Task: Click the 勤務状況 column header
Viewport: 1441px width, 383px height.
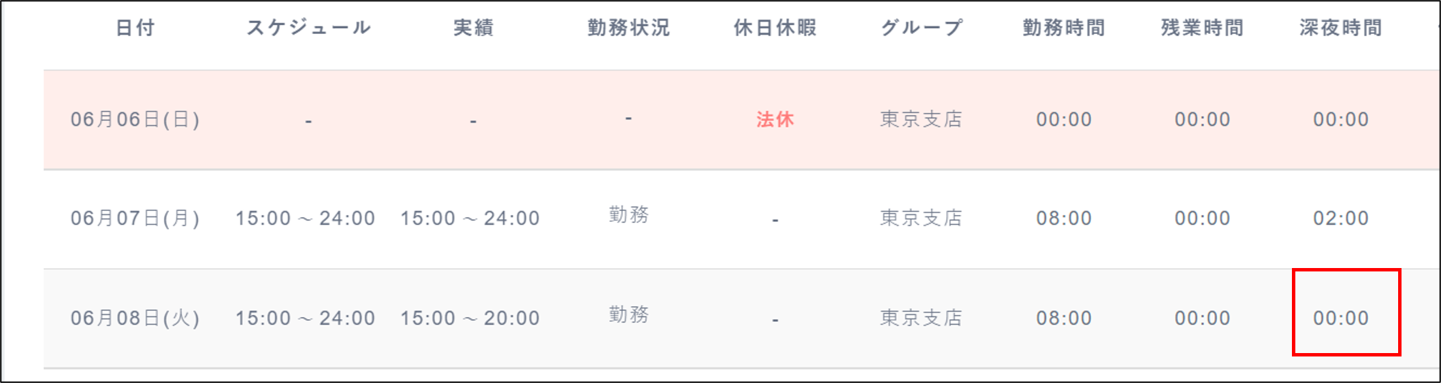Action: [x=628, y=28]
